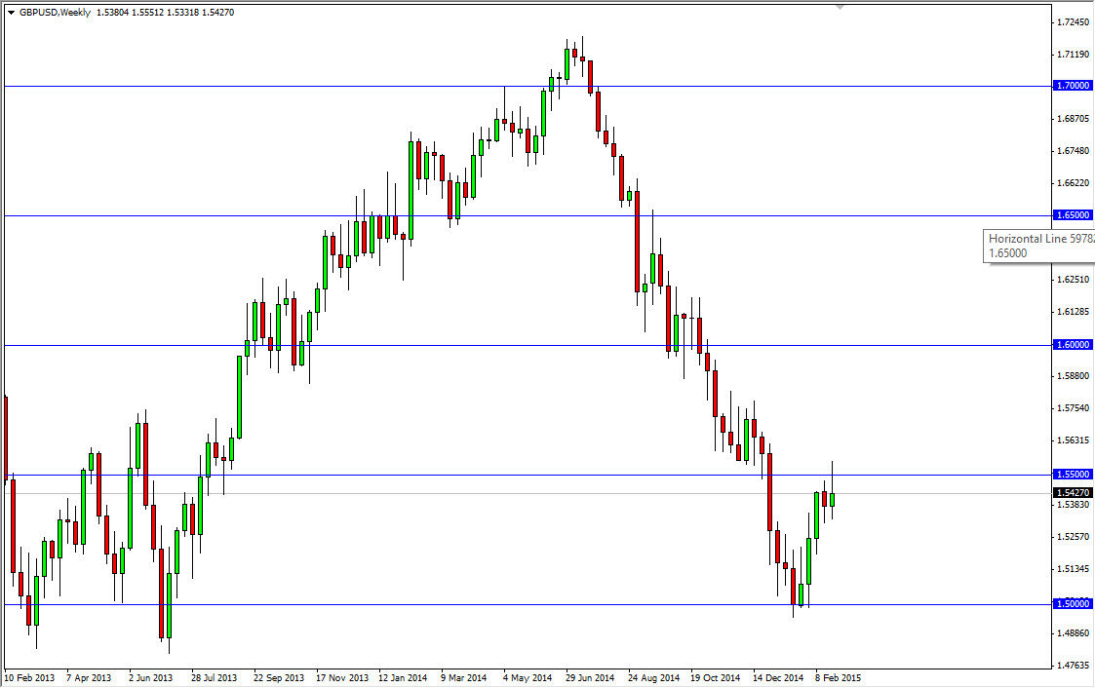
Task: Click the tallest green candle near the 2014 peak
Action: pos(567,63)
